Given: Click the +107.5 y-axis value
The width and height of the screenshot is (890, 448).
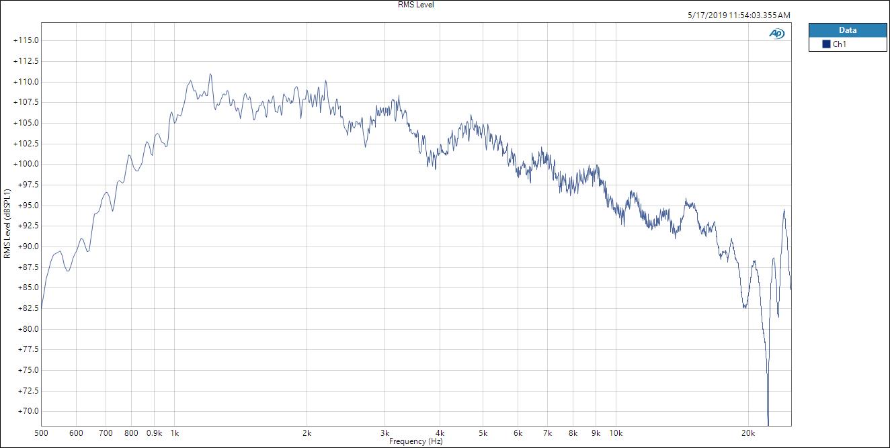Looking at the screenshot, I should pyautogui.click(x=26, y=102).
